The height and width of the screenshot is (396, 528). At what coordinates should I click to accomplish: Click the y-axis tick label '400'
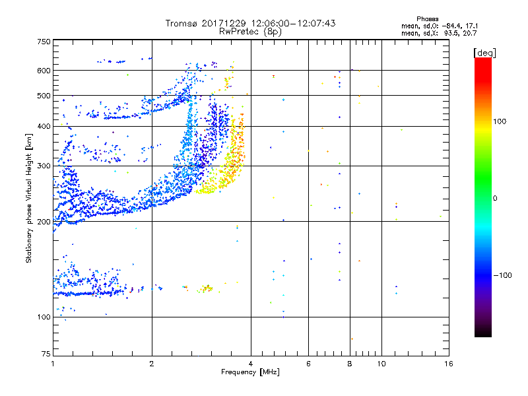tap(44, 126)
